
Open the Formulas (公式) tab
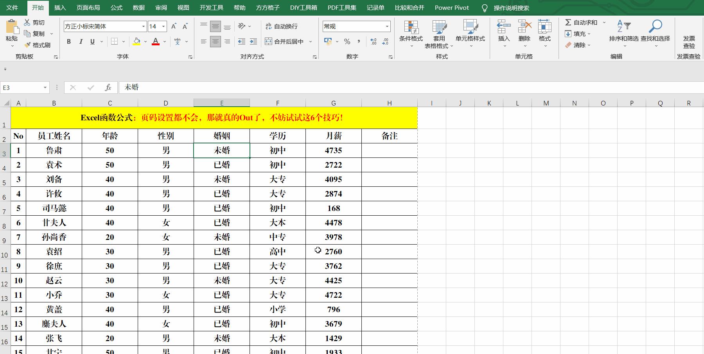click(x=116, y=7)
